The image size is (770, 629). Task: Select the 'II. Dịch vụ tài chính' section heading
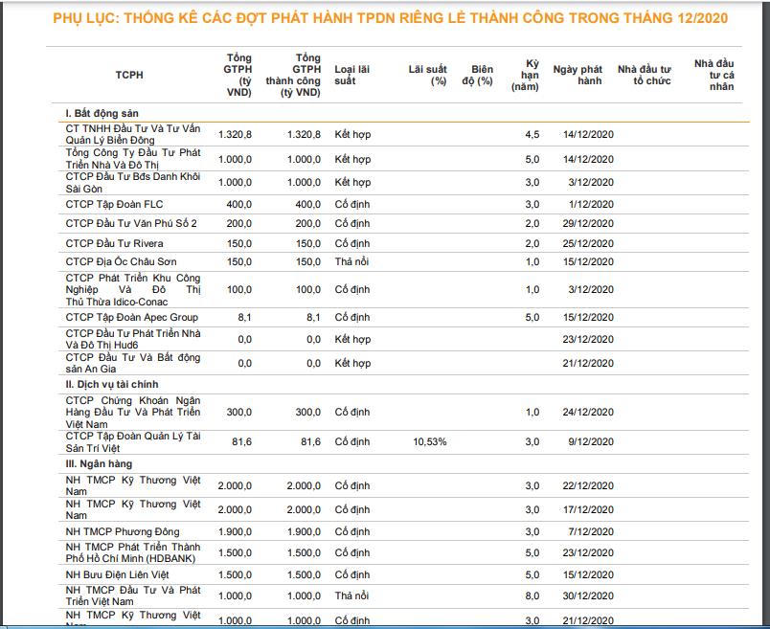coord(114,384)
